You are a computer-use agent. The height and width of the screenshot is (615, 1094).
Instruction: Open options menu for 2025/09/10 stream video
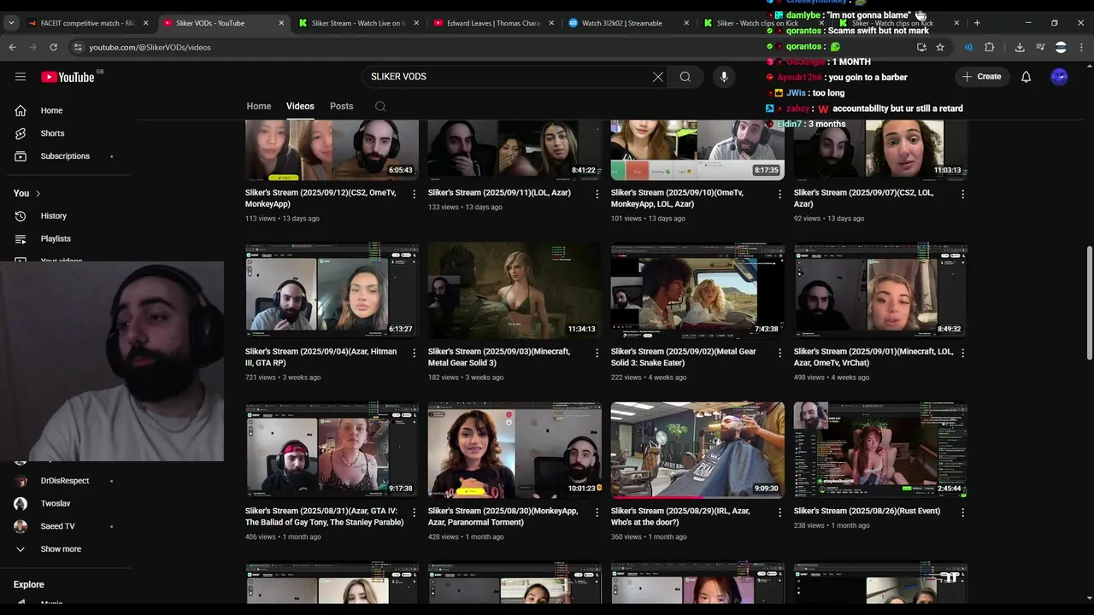tap(779, 194)
